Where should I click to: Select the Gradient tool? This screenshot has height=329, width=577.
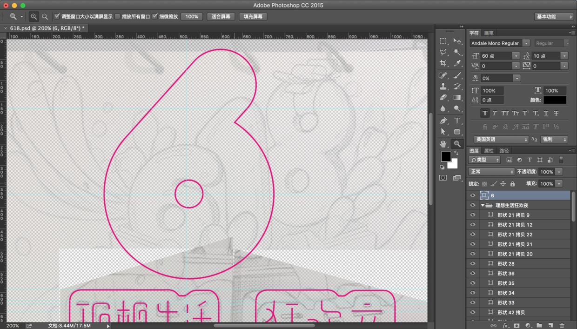click(457, 98)
